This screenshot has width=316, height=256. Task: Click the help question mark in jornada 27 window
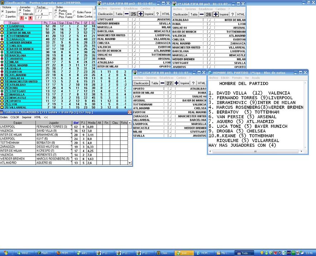[193, 83]
